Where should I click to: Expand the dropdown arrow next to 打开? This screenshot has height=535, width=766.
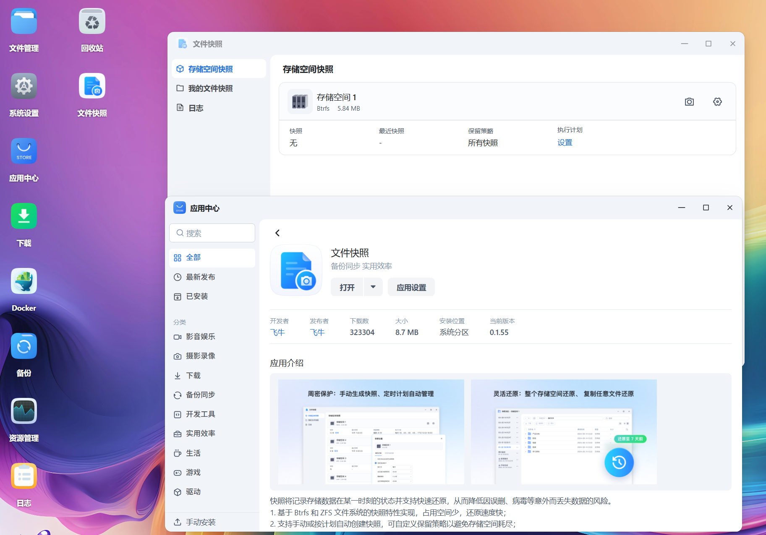point(373,287)
